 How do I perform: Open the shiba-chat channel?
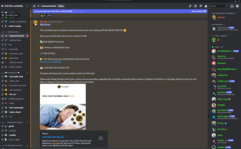coord(15,81)
